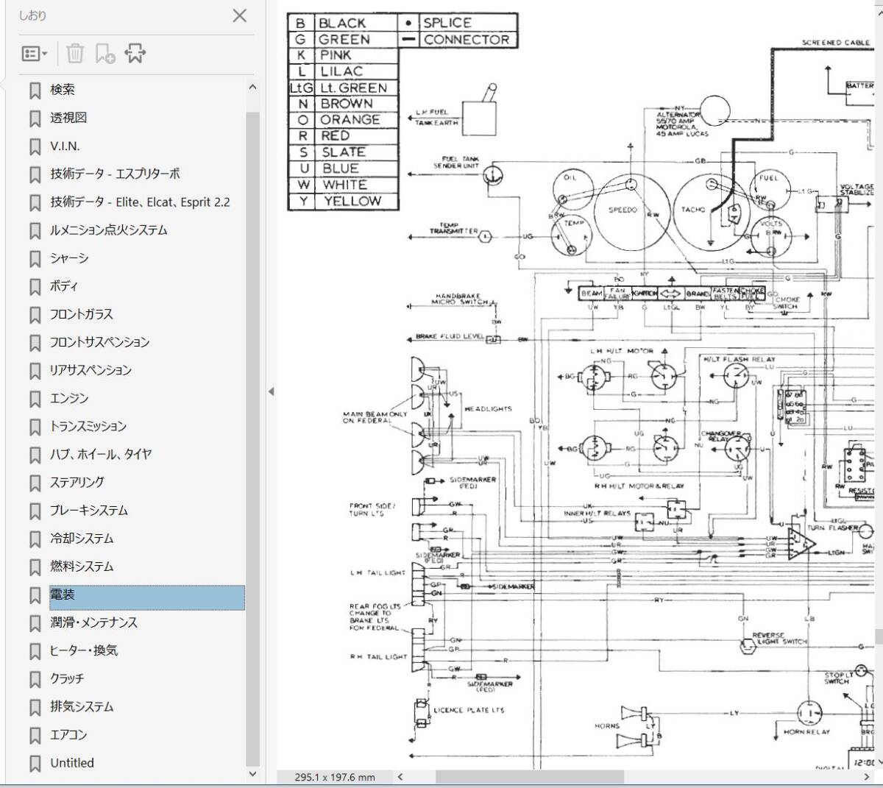Click bookmark ribbon icon beside フロントガラス
The image size is (883, 788).
click(x=35, y=315)
